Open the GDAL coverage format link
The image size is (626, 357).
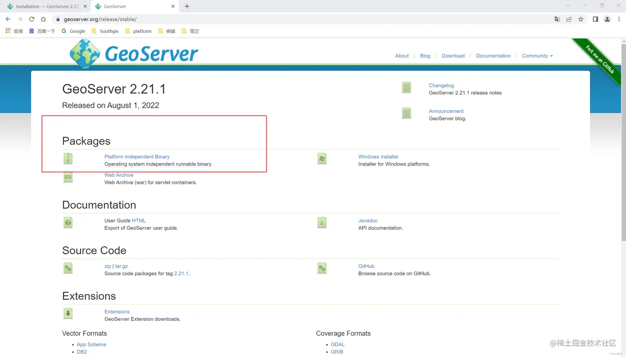[x=337, y=344]
